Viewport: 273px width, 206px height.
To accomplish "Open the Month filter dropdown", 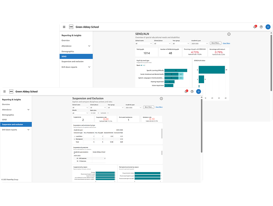I will pyautogui.click(x=80, y=113).
